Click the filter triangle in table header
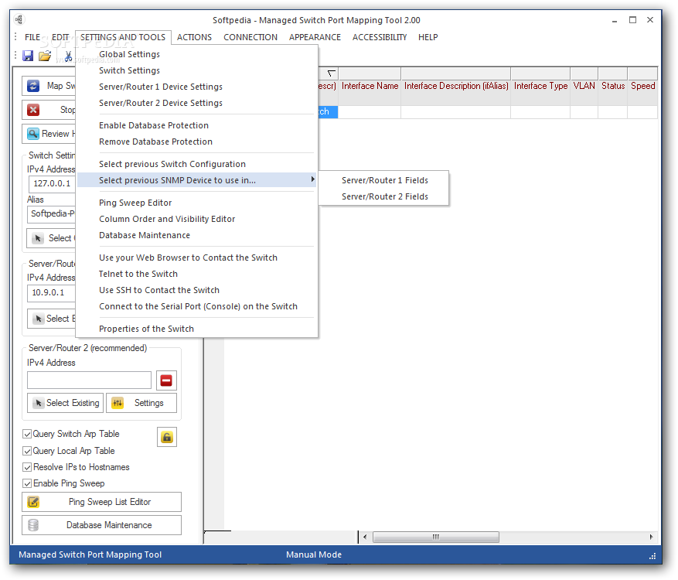678x580 pixels. tap(331, 73)
